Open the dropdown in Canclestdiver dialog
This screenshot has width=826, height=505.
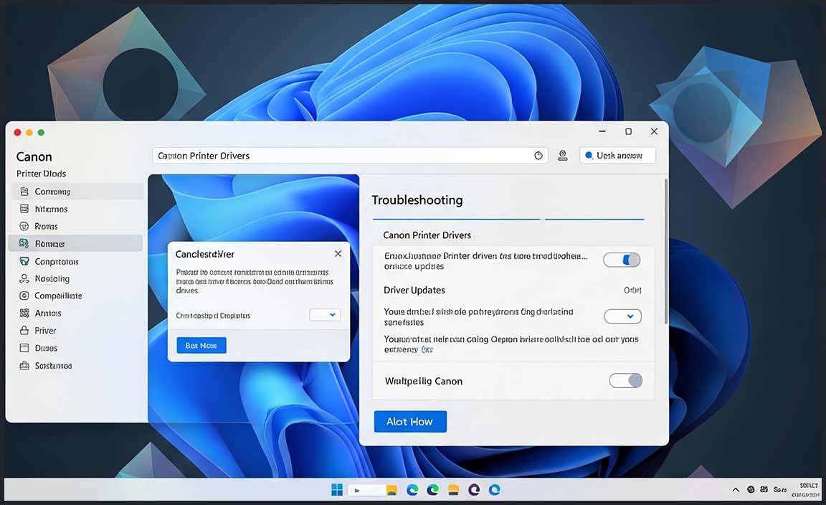325,315
